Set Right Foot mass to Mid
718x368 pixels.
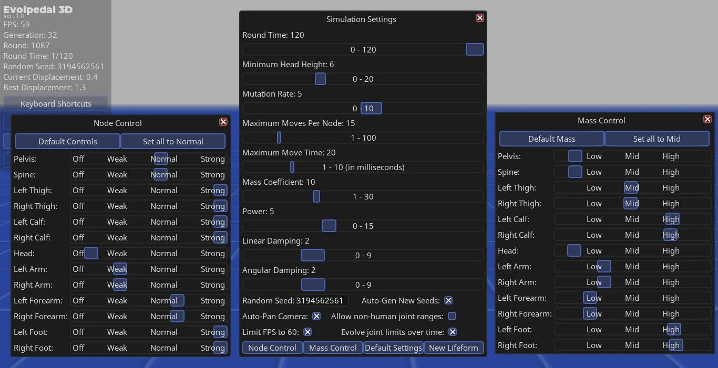pyautogui.click(x=632, y=345)
